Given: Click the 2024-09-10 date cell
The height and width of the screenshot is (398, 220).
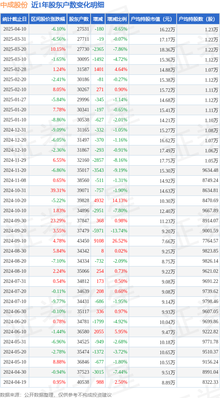Looking at the screenshot, I should coord(15,241).
